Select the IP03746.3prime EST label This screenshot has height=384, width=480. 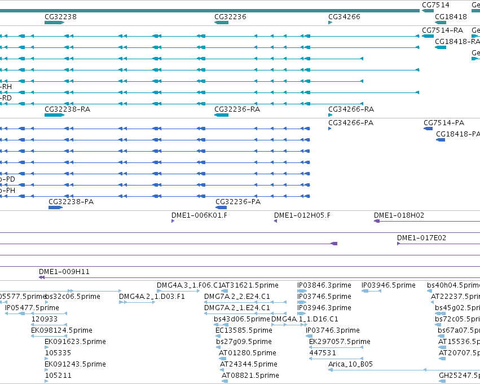[333, 330]
